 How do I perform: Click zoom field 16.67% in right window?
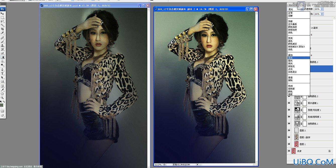coord(158,165)
